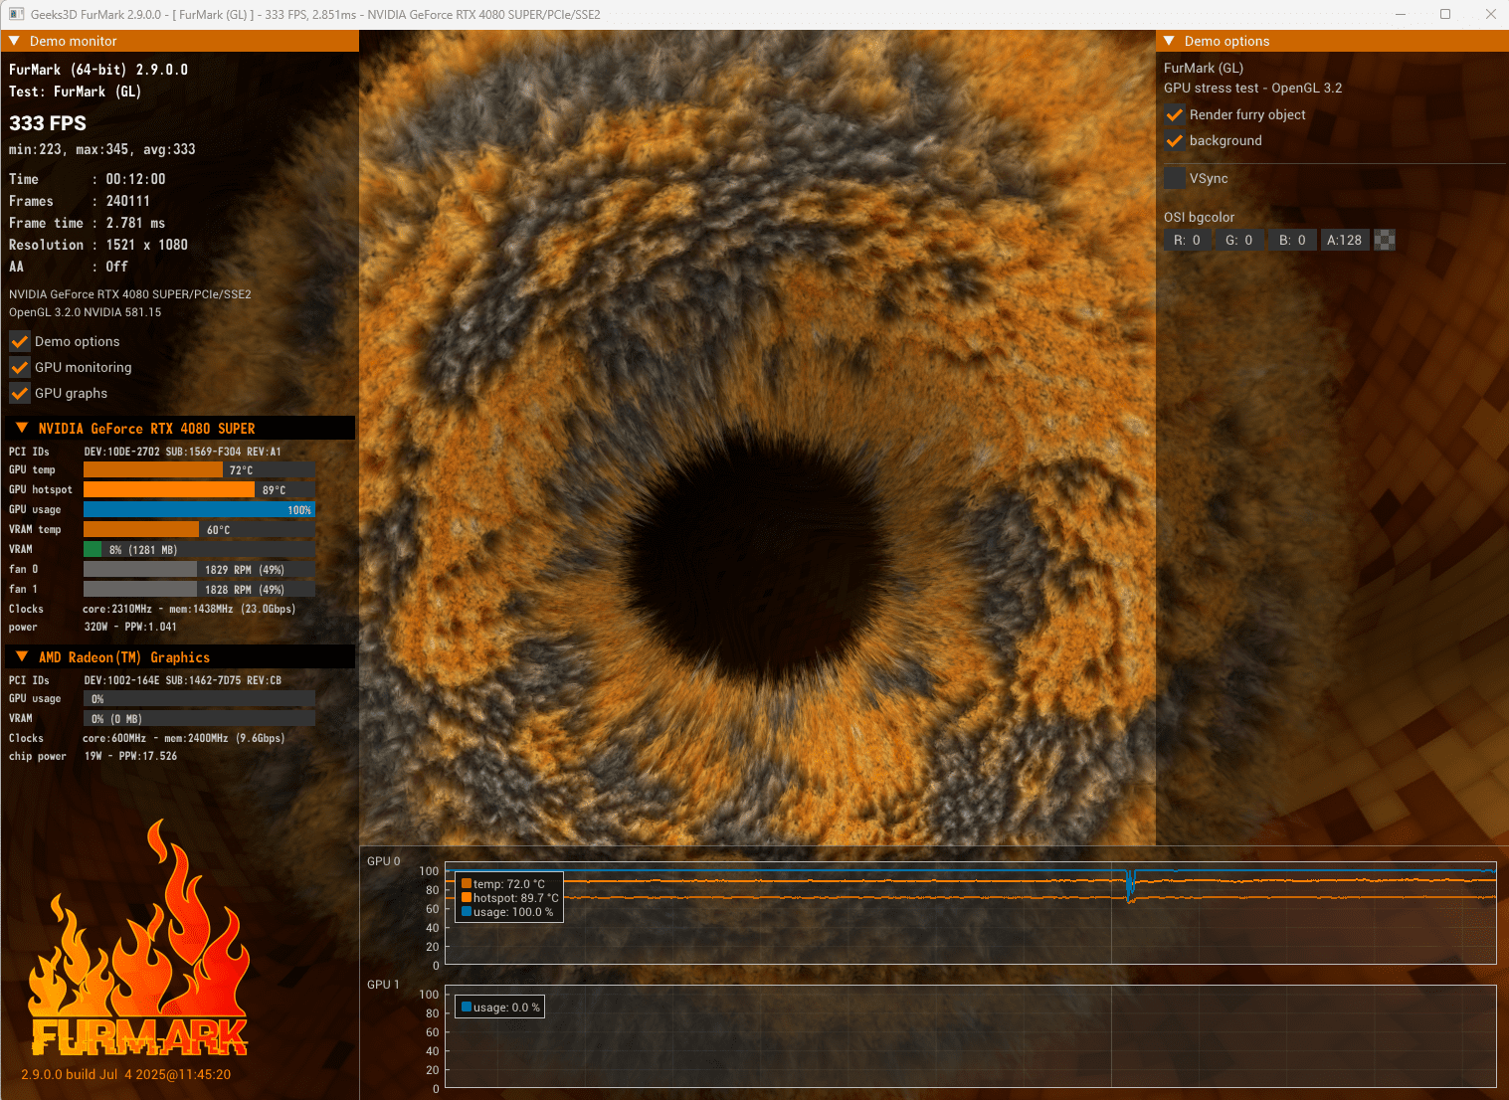Click the G: 0 color field
The image size is (1509, 1100).
point(1240,240)
